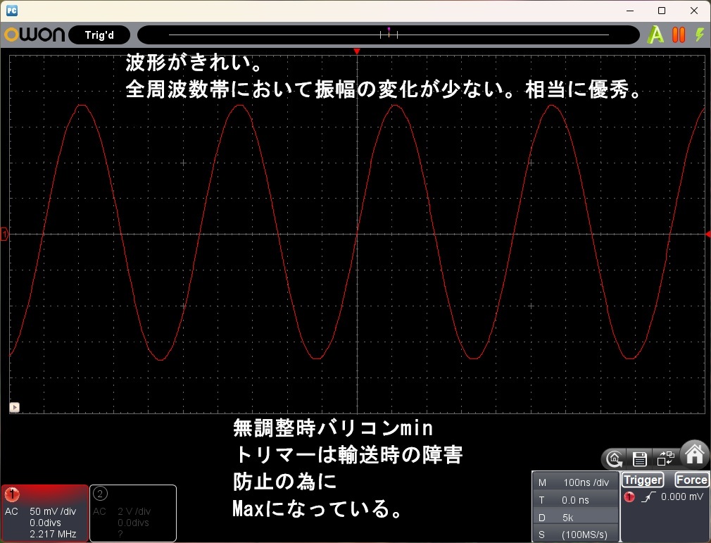Screen dimensions: 711x543
Task: Click the red trigger source channel 1 icon
Action: [x=629, y=497]
